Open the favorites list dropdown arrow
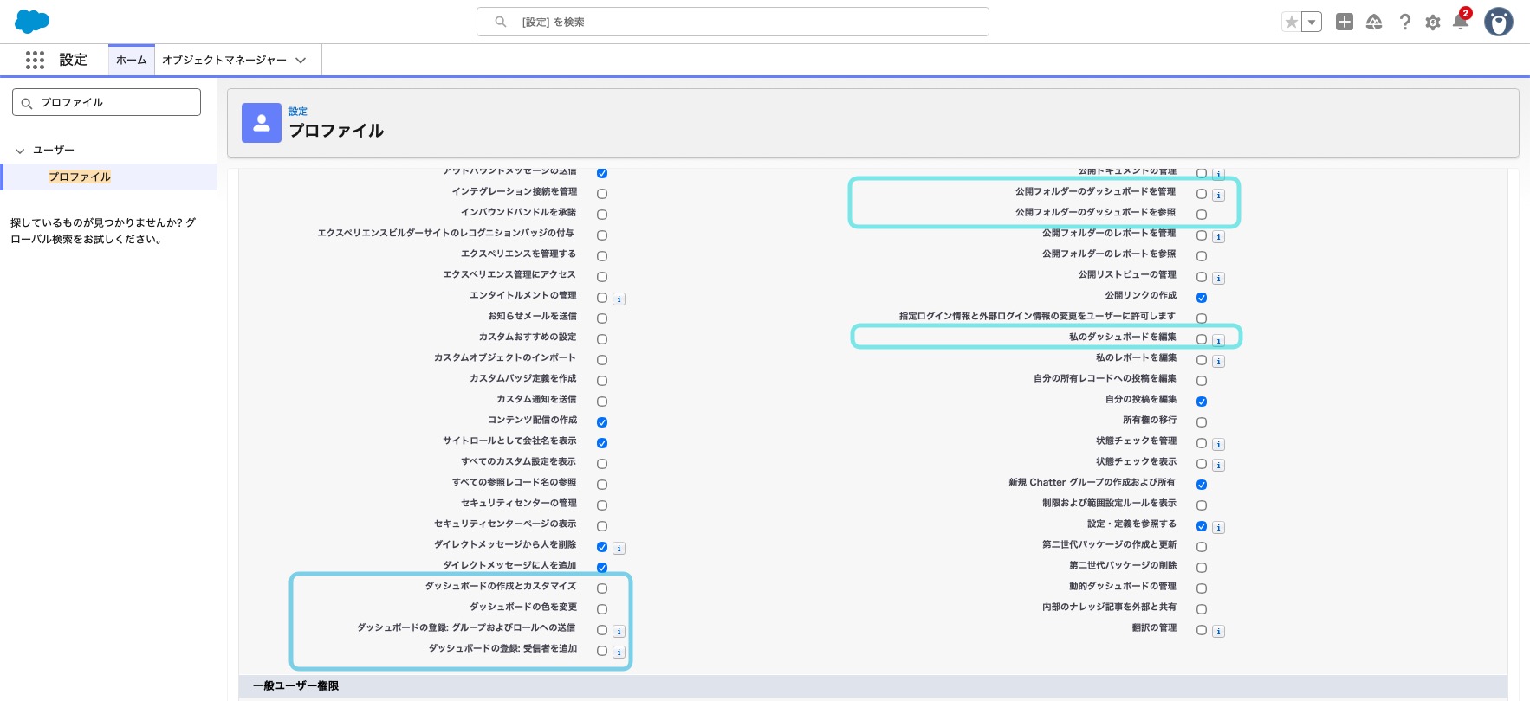This screenshot has height=701, width=1530. [x=1313, y=23]
